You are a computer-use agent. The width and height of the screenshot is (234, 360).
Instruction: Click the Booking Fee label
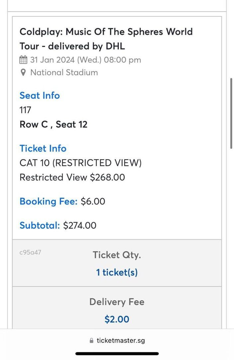48,201
